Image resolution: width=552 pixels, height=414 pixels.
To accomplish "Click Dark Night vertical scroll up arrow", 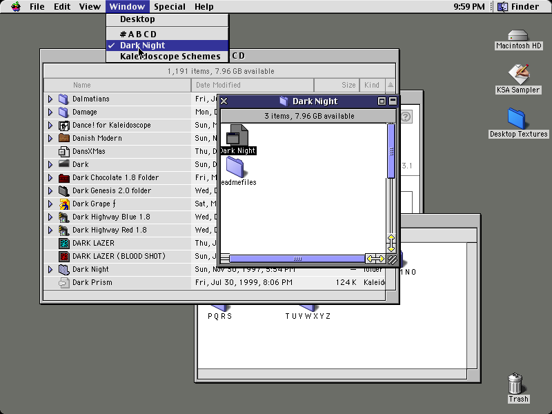I will pos(391,238).
